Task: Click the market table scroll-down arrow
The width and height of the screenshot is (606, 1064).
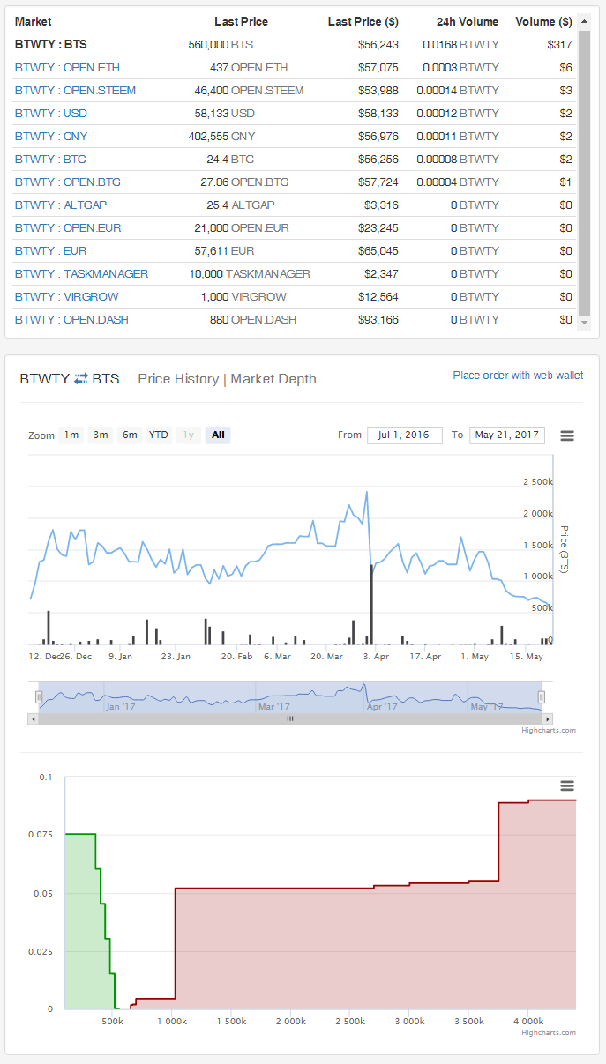Action: click(x=584, y=323)
